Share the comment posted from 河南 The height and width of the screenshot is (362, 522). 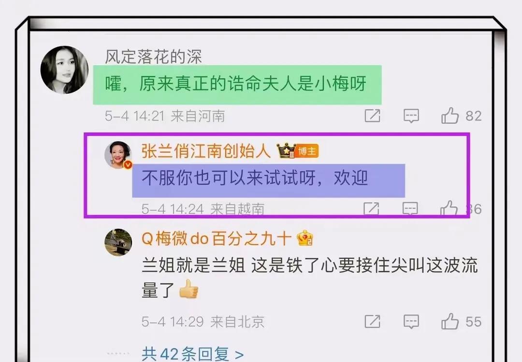(x=372, y=116)
